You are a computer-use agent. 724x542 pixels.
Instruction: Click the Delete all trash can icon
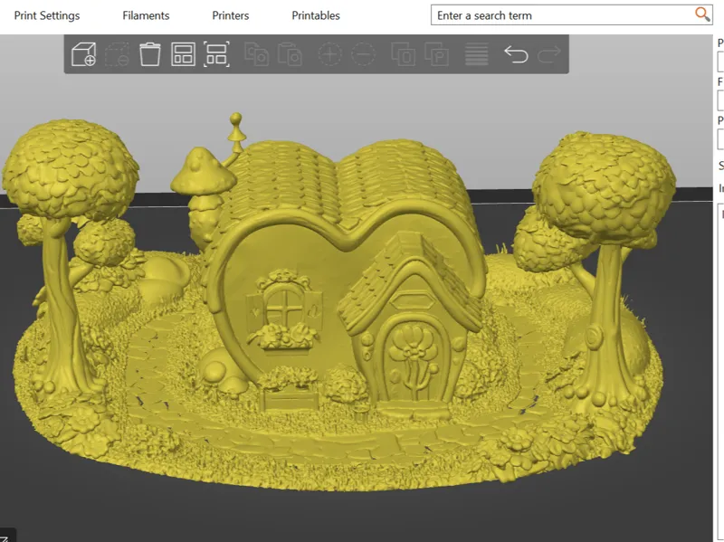click(x=150, y=54)
